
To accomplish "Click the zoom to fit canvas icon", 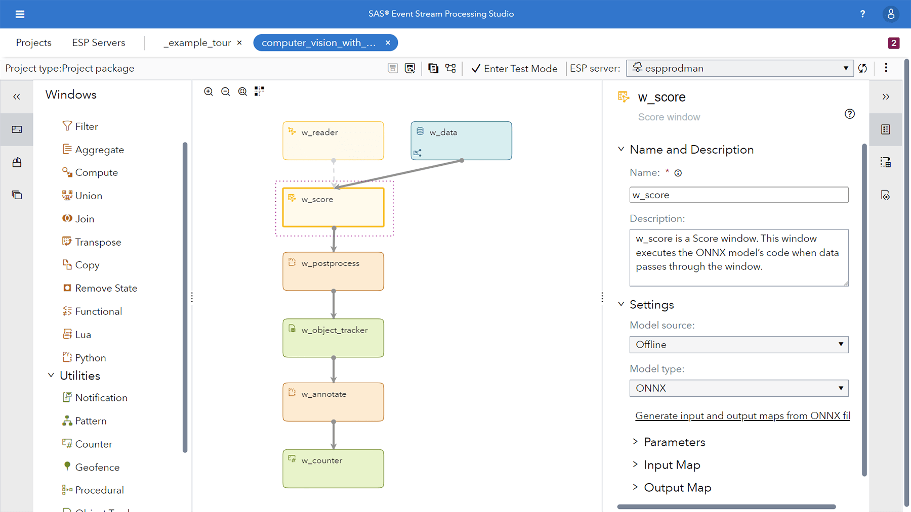I will (243, 91).
